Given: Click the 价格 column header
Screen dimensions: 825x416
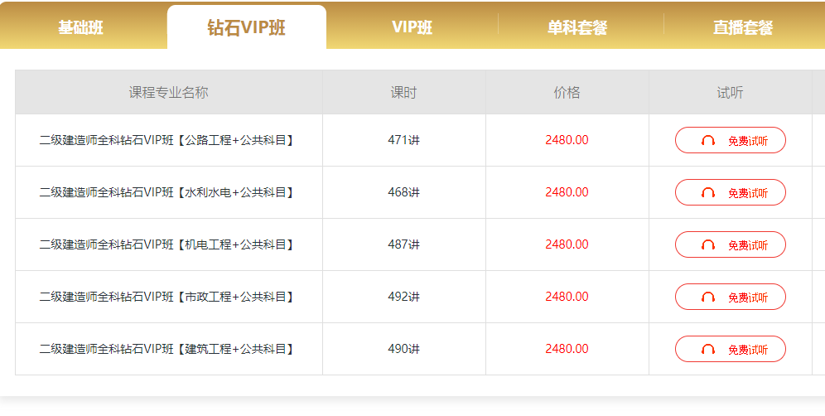Looking at the screenshot, I should point(567,93).
